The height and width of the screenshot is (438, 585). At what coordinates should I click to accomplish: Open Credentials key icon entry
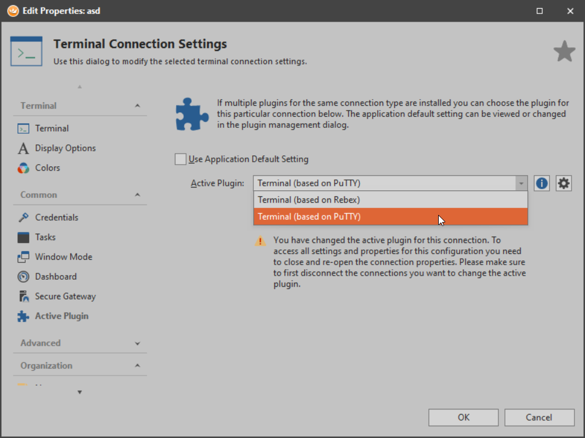tap(23, 217)
